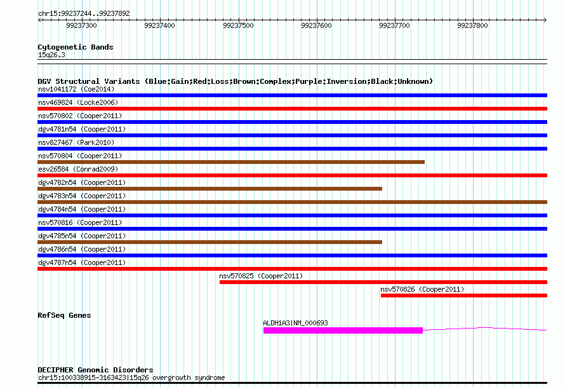Open the ALDH1A3|NM_000693 gene label
The height and width of the screenshot is (387, 565).
pyautogui.click(x=295, y=323)
